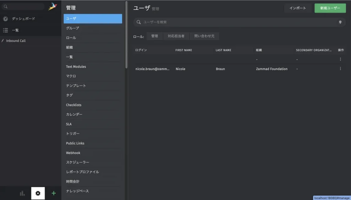Click the green plus icon
The height and width of the screenshot is (200, 351).
[54, 193]
